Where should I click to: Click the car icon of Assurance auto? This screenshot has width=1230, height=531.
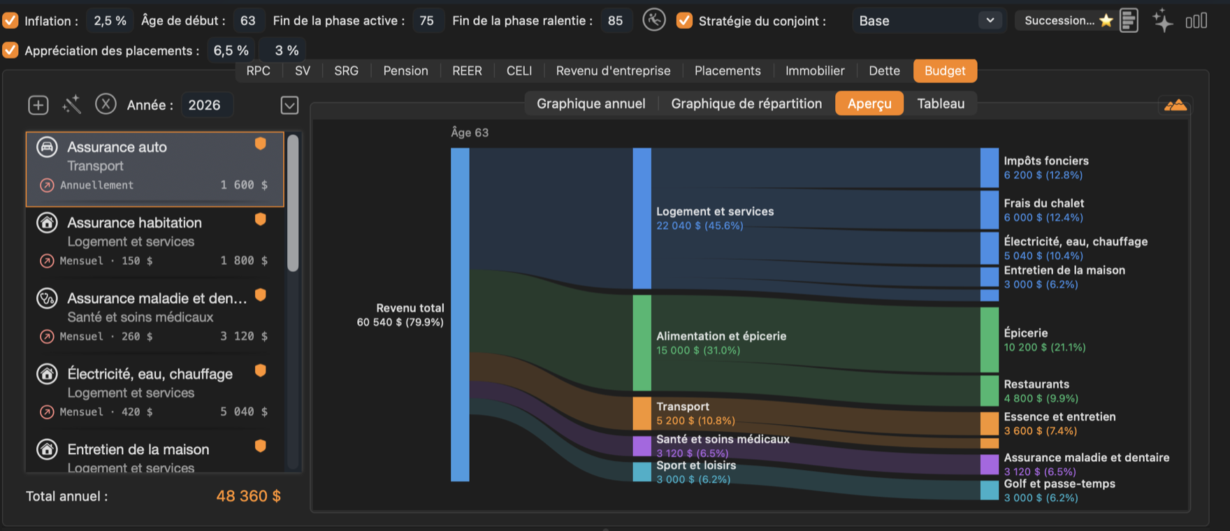[47, 147]
